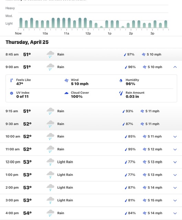Image resolution: width=182 pixels, height=220 pixels.
Task: Click the Humidity droplet icon
Action: pos(121,80)
